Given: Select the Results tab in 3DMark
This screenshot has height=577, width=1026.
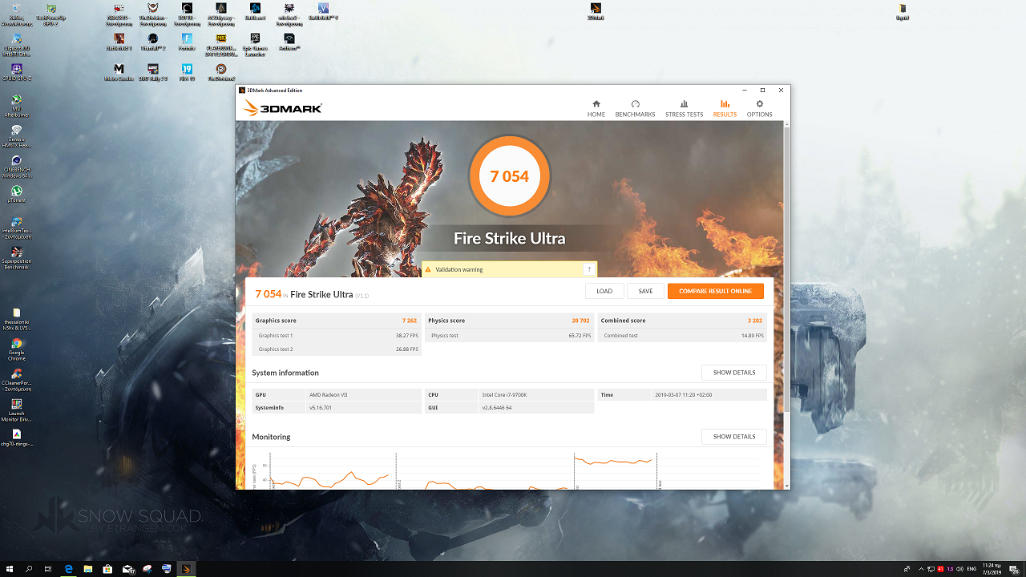Looking at the screenshot, I should (x=725, y=109).
